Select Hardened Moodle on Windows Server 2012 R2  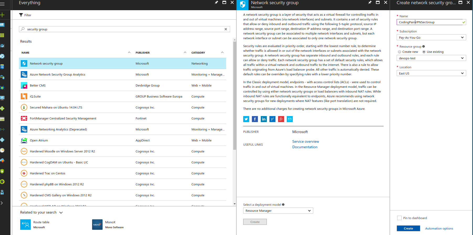pyautogui.click(x=123, y=151)
